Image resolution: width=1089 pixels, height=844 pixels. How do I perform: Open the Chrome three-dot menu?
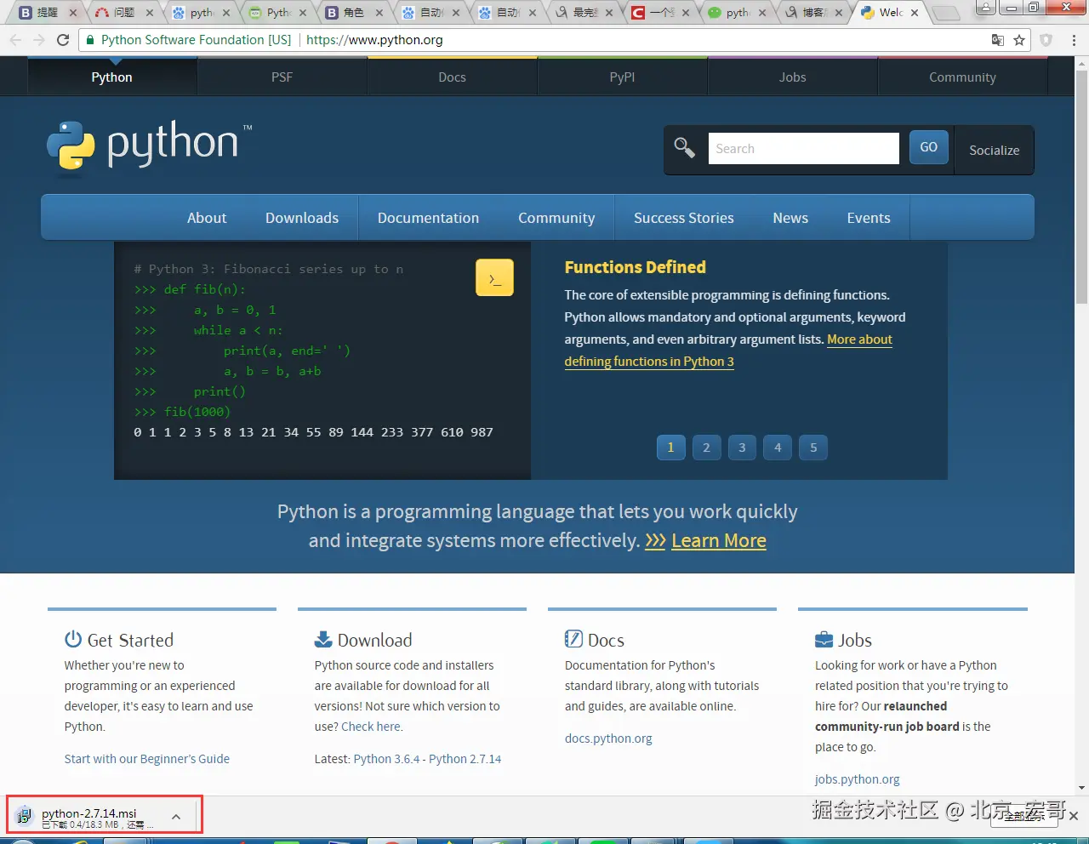pyautogui.click(x=1074, y=40)
